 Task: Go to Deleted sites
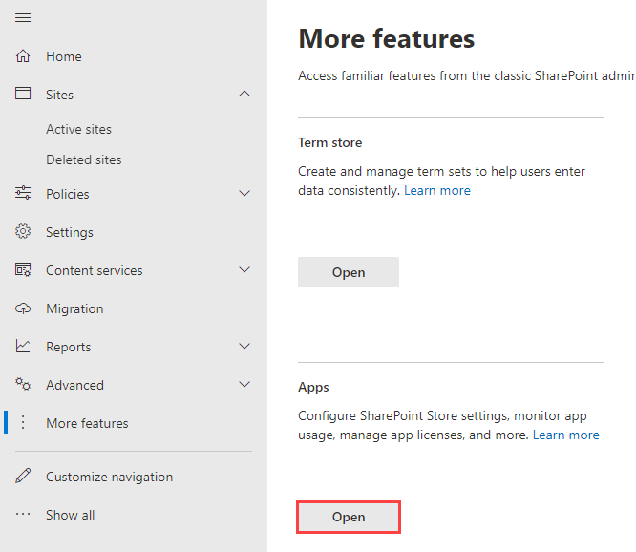[83, 159]
